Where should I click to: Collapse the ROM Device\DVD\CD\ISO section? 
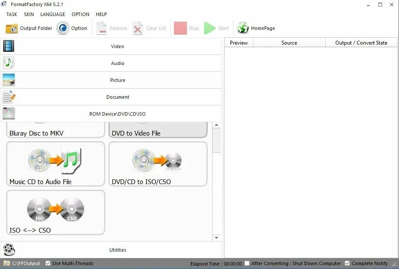tap(111, 113)
